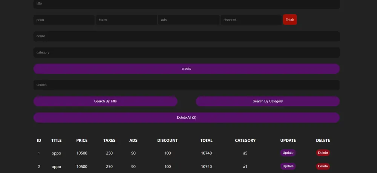Click the red Total badge

(290, 20)
